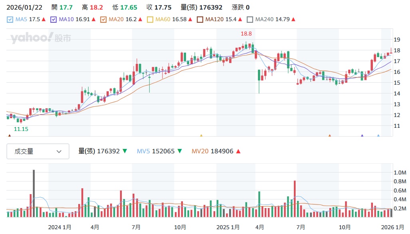
Task: Open the 成交量 indicator dropdown
Action: [38, 151]
